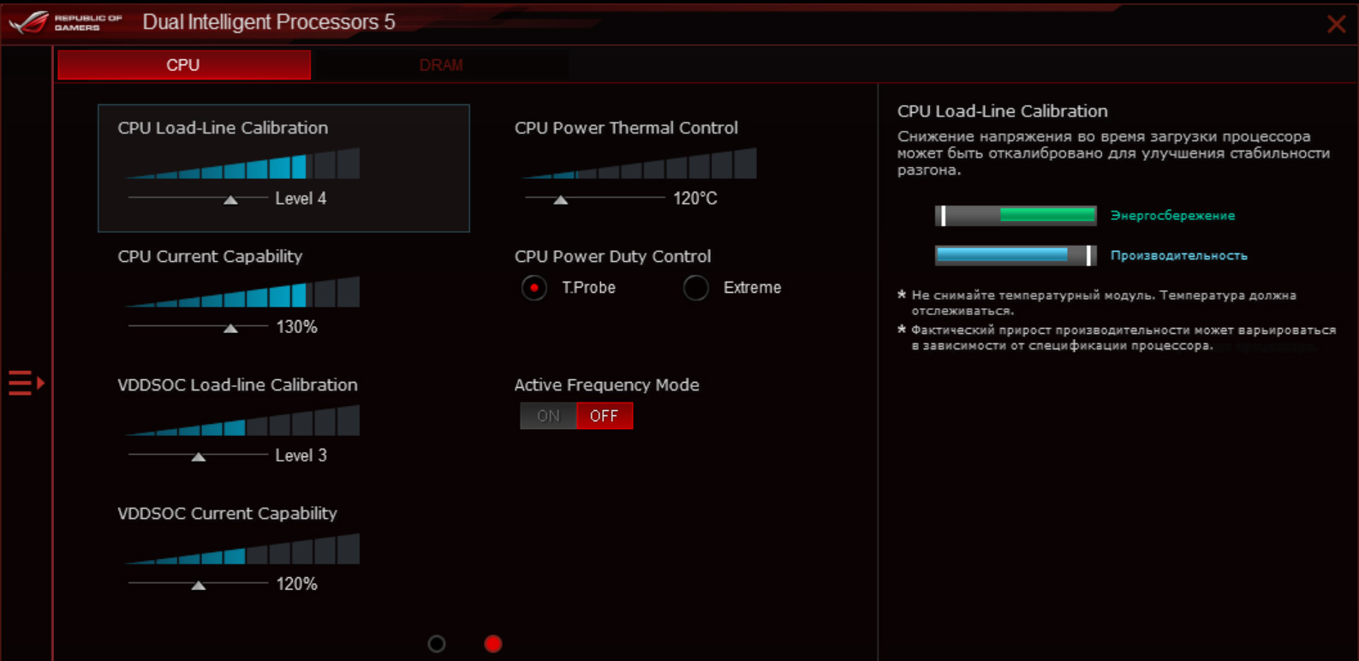Click CPU Power Duty Control heading
The height and width of the screenshot is (661, 1359).
tap(612, 256)
